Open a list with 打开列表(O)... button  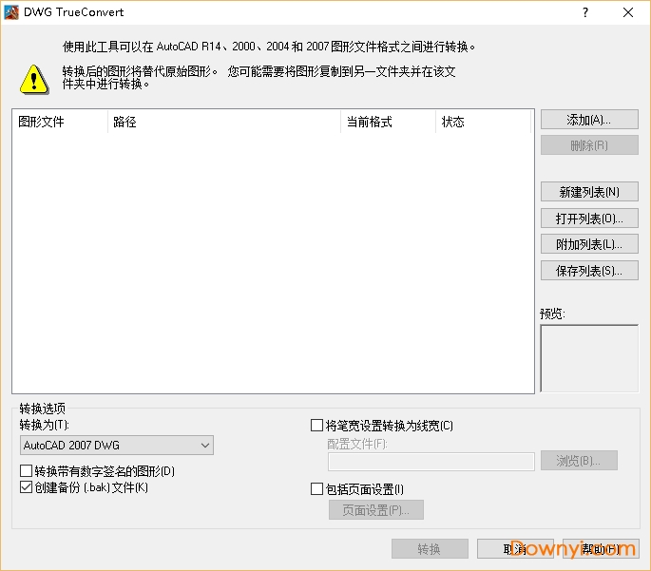point(588,219)
